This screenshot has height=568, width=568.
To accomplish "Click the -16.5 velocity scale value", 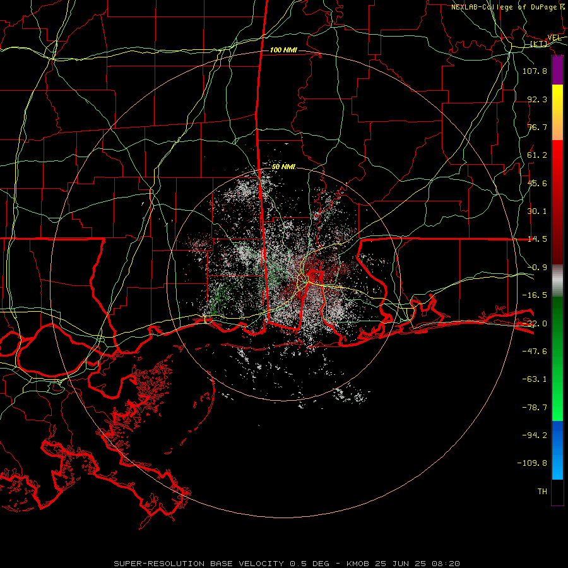I will coord(535,295).
